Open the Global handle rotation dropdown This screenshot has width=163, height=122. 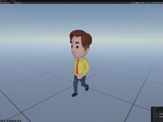click(x=6, y=3)
